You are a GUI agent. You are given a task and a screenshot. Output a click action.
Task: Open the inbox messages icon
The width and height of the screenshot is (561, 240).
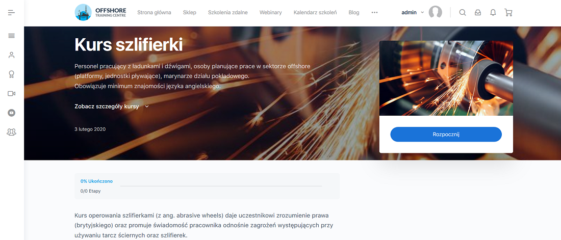(x=478, y=13)
